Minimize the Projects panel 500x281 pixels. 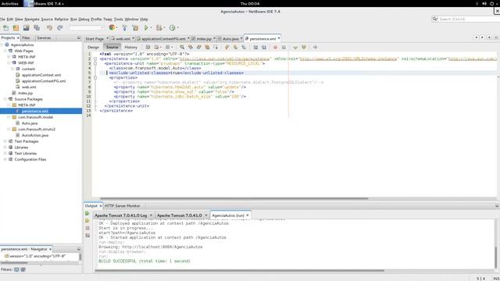click(79, 37)
